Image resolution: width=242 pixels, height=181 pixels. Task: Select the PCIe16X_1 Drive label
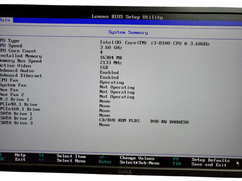[x=20, y=109]
